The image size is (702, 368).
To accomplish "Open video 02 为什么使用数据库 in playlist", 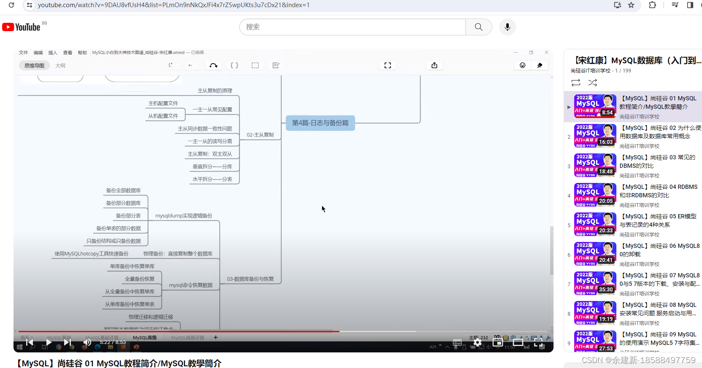I will point(633,137).
